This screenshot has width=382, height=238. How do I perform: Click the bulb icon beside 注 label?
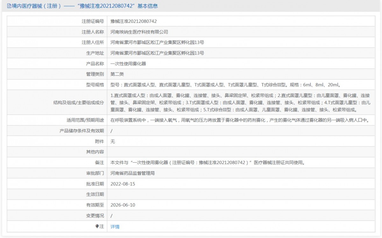(x=97, y=227)
